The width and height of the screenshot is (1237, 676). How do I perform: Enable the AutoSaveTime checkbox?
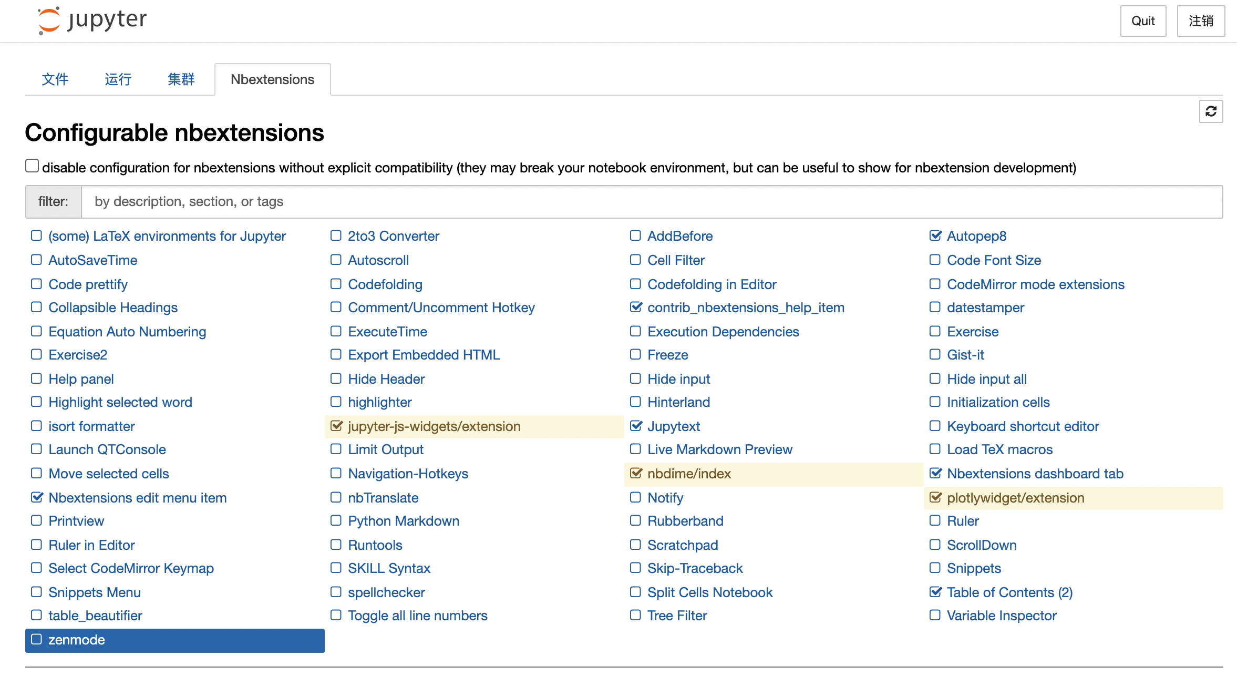coord(36,260)
